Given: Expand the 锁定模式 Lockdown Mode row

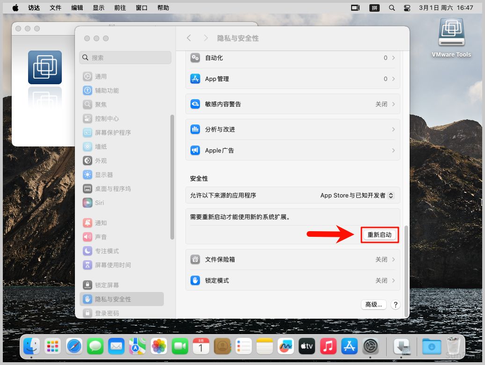Looking at the screenshot, I should 293,280.
